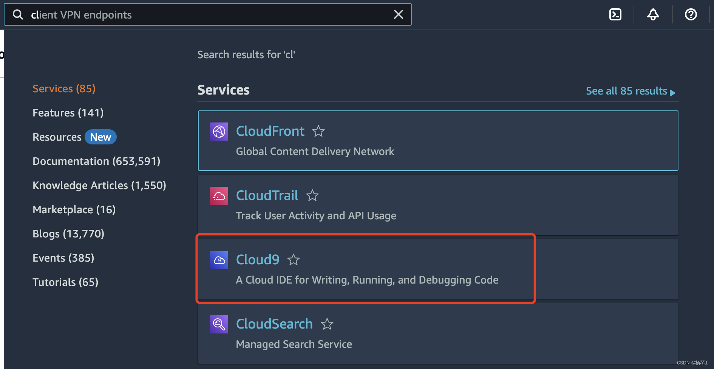Open the CloudShell terminal icon
Viewport: 714px width, 369px height.
(615, 14)
